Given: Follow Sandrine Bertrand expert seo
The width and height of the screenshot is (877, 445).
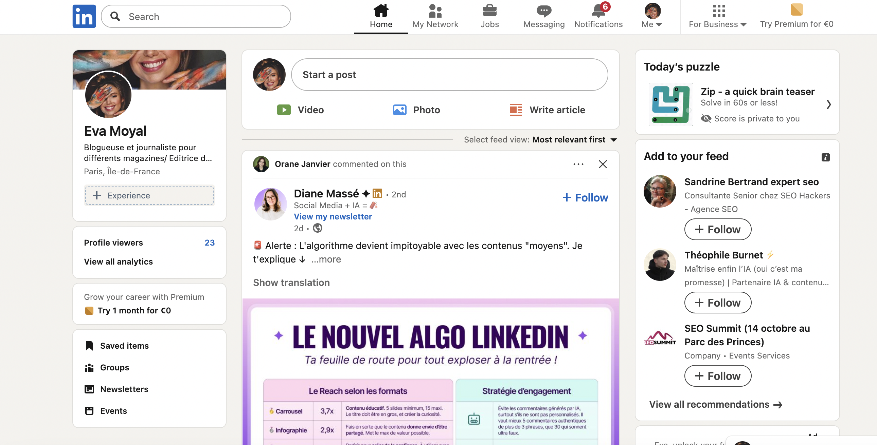Looking at the screenshot, I should click(718, 230).
